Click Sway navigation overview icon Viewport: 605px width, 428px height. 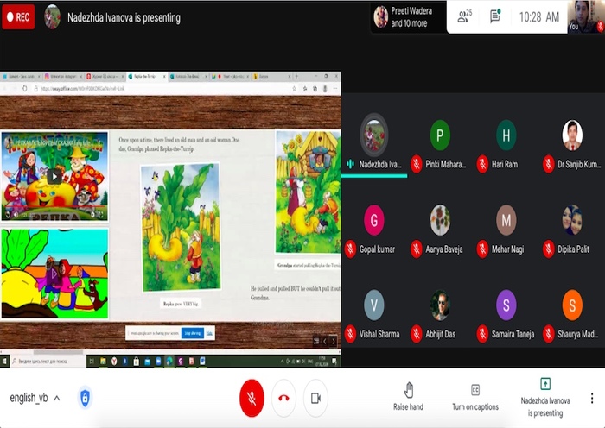point(316,341)
